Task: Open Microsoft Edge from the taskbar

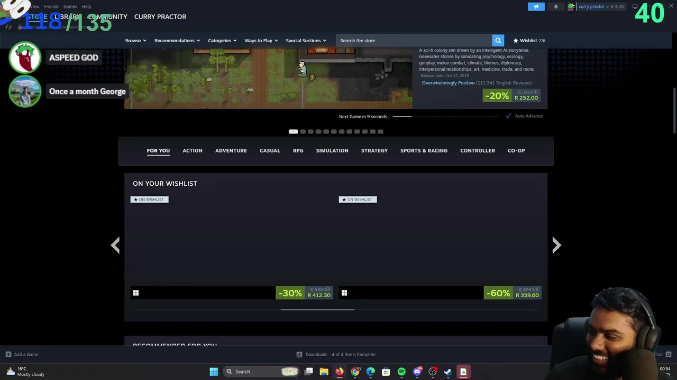Action: 371,372
